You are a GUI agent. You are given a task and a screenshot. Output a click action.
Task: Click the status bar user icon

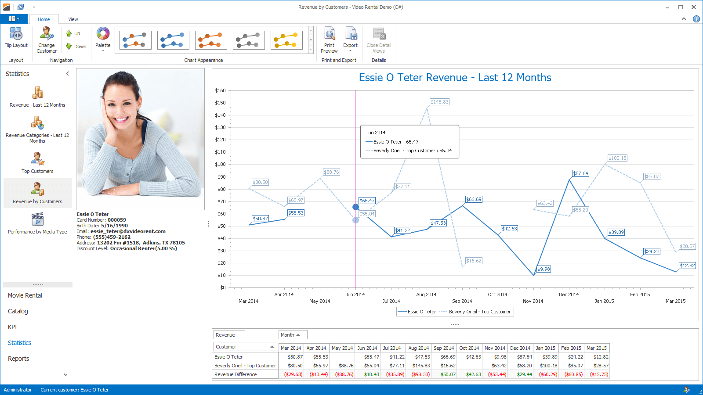tap(687, 390)
